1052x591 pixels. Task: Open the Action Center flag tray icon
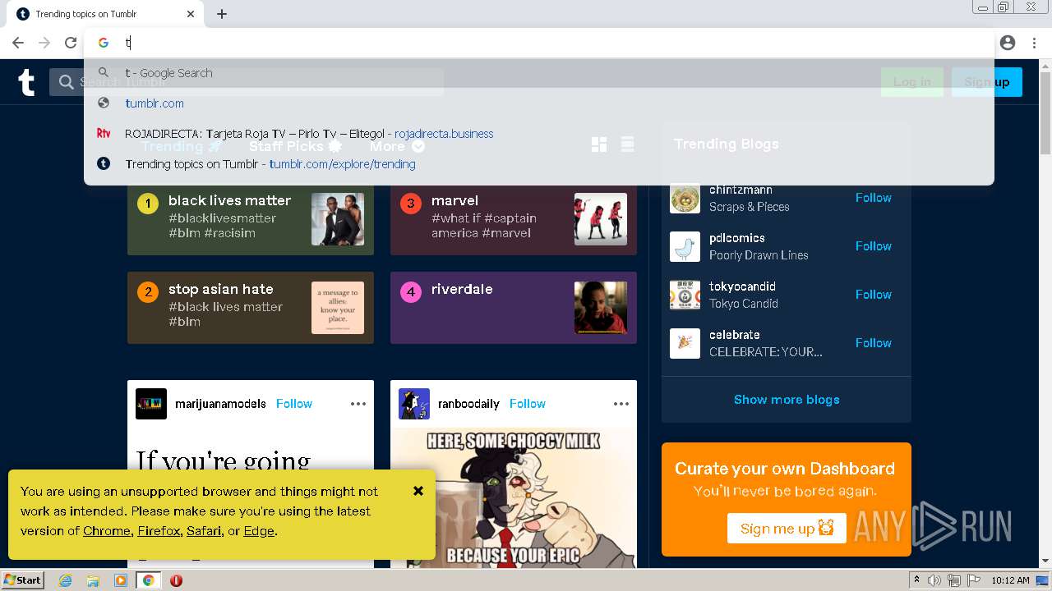pyautogui.click(x=974, y=580)
